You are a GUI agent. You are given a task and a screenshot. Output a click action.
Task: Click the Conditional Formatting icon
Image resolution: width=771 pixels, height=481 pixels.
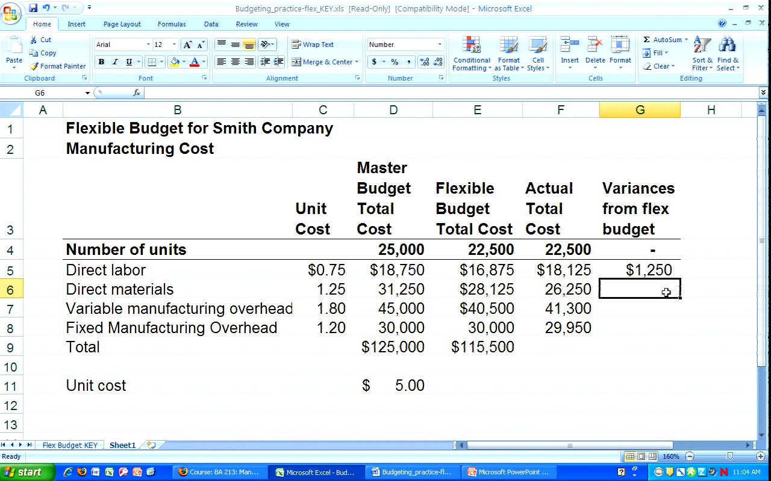click(471, 54)
